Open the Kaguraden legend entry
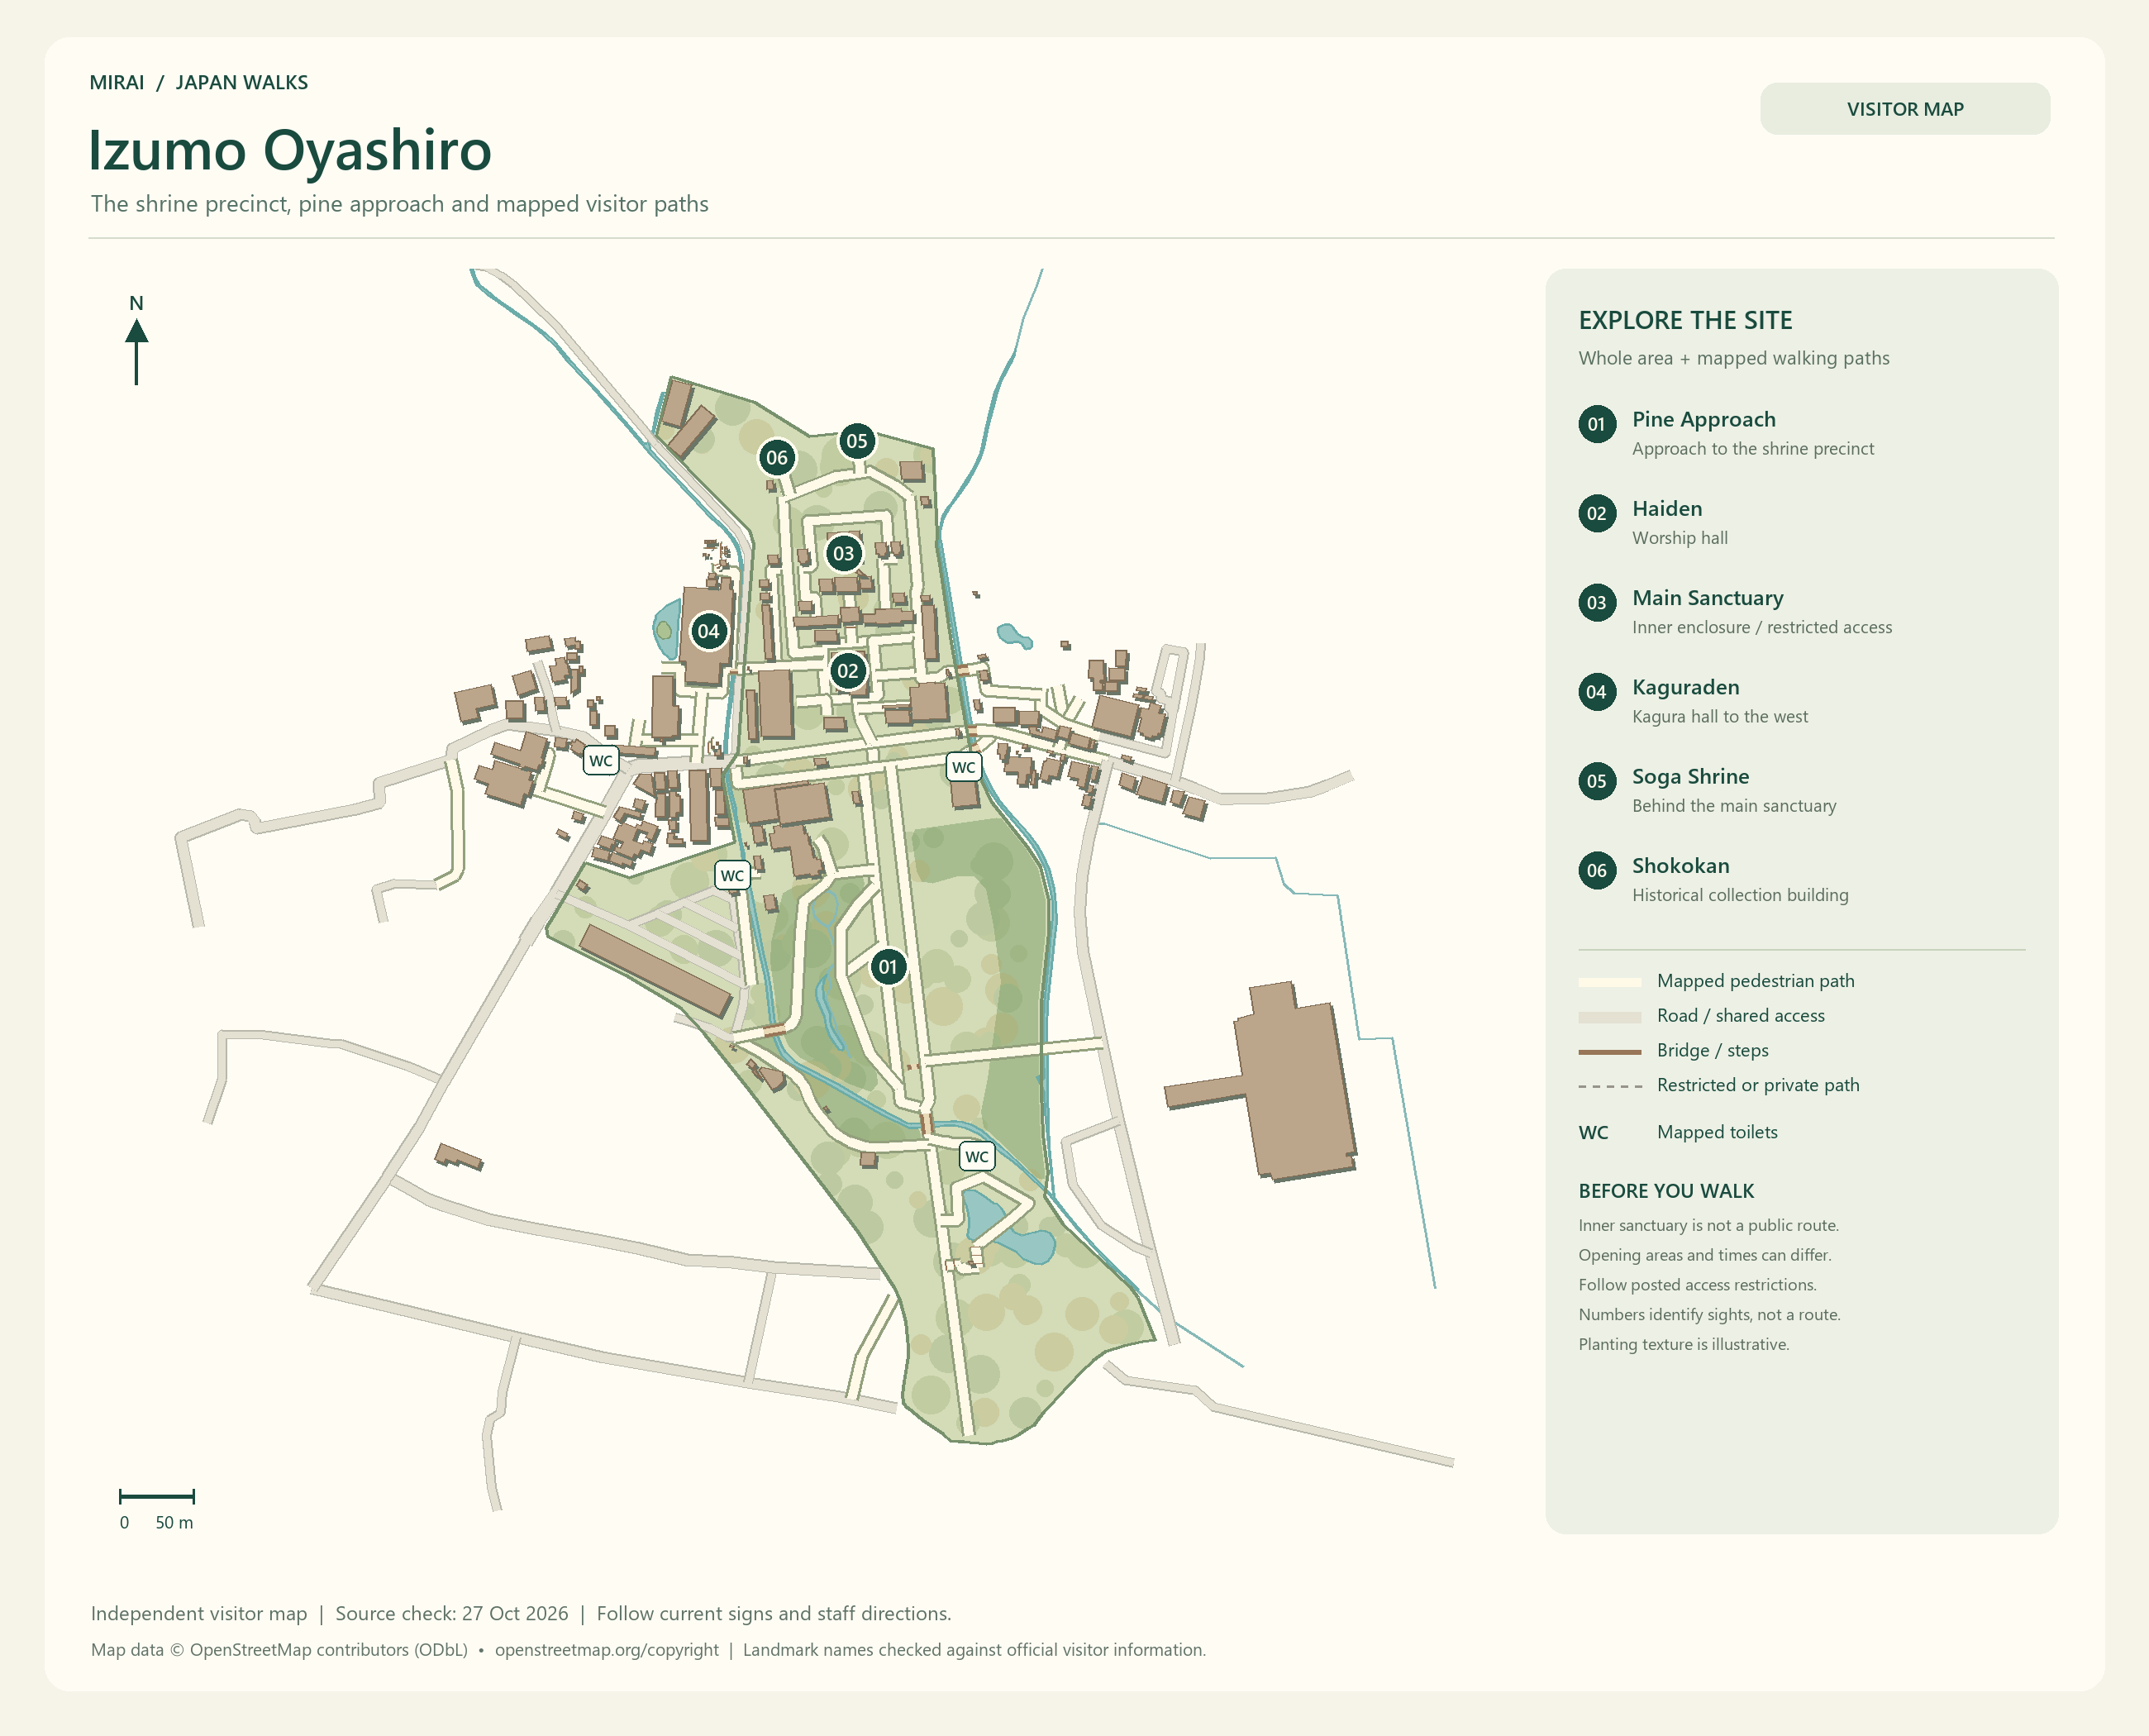Screen dimensions: 2149x1736 coord(1693,700)
